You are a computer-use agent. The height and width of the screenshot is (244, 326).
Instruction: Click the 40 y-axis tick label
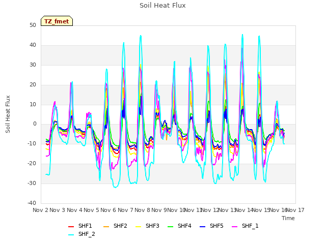tap(33, 45)
